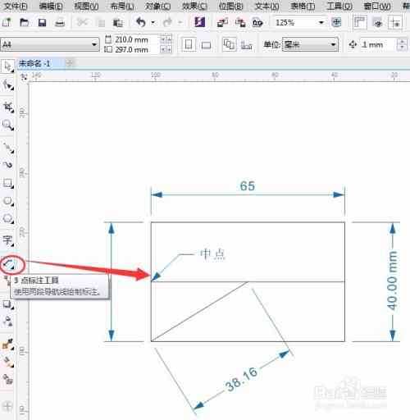Select the Zoom magnifier tool
Screen dimensions: 410x420
(7, 126)
